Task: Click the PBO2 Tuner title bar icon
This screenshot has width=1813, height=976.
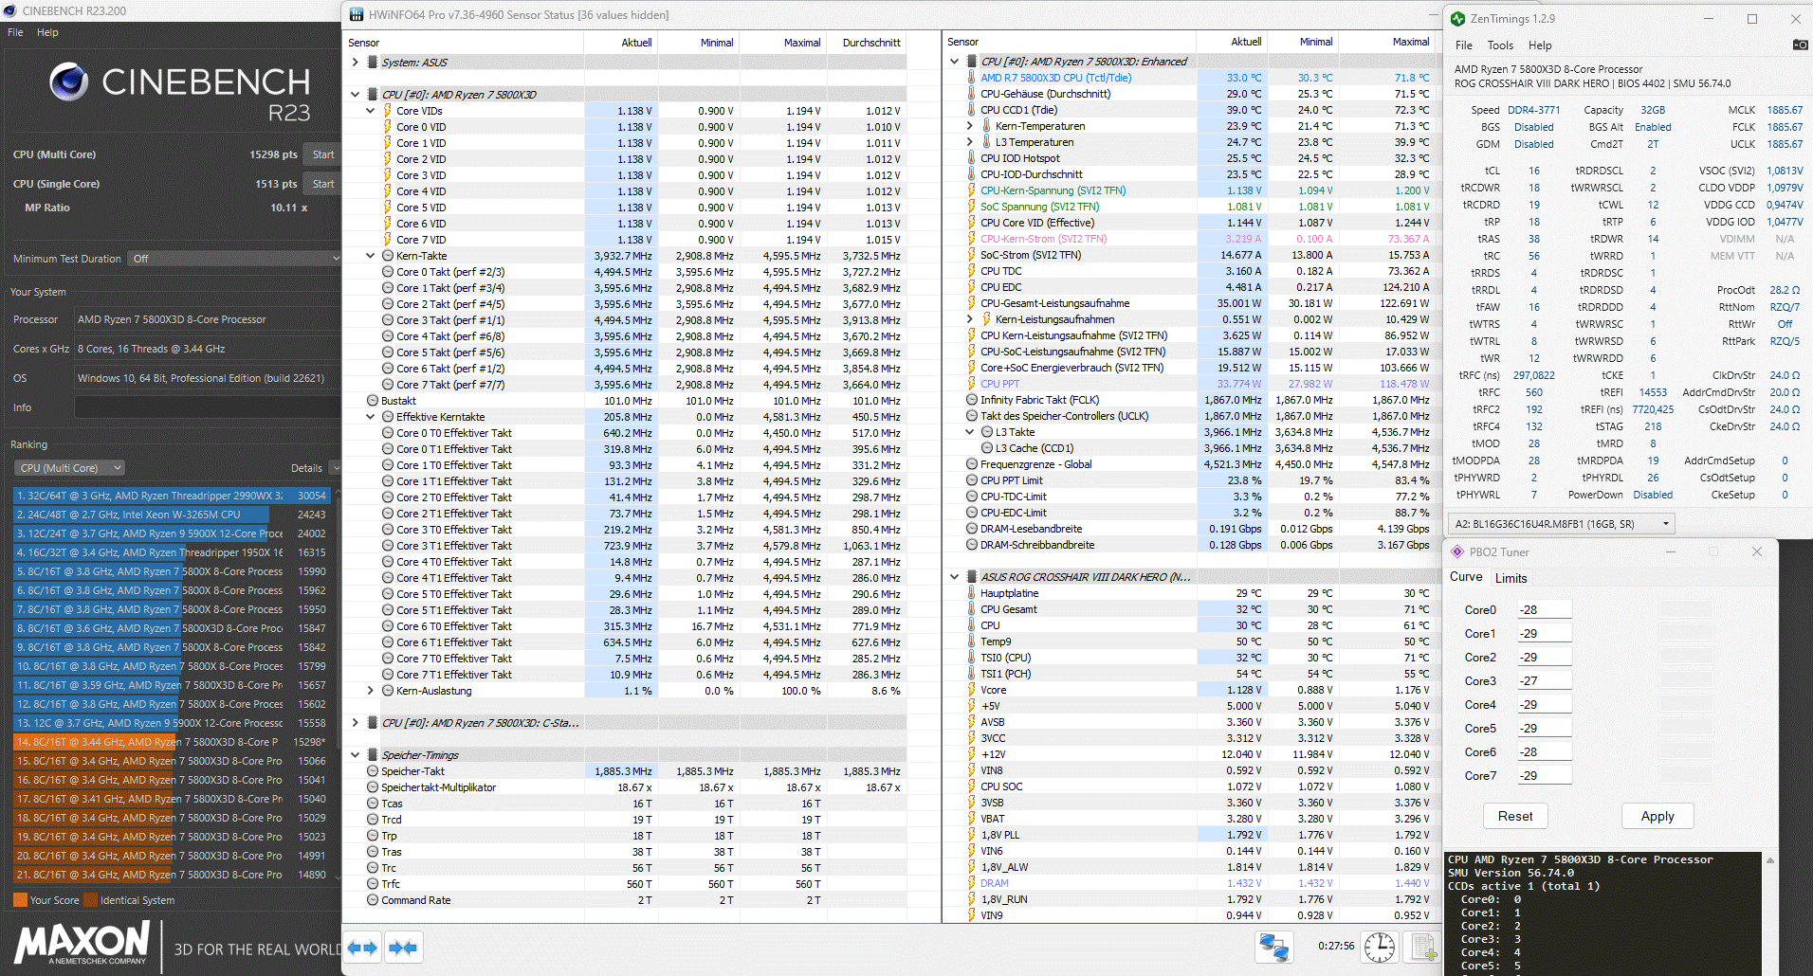Action: (x=1457, y=551)
